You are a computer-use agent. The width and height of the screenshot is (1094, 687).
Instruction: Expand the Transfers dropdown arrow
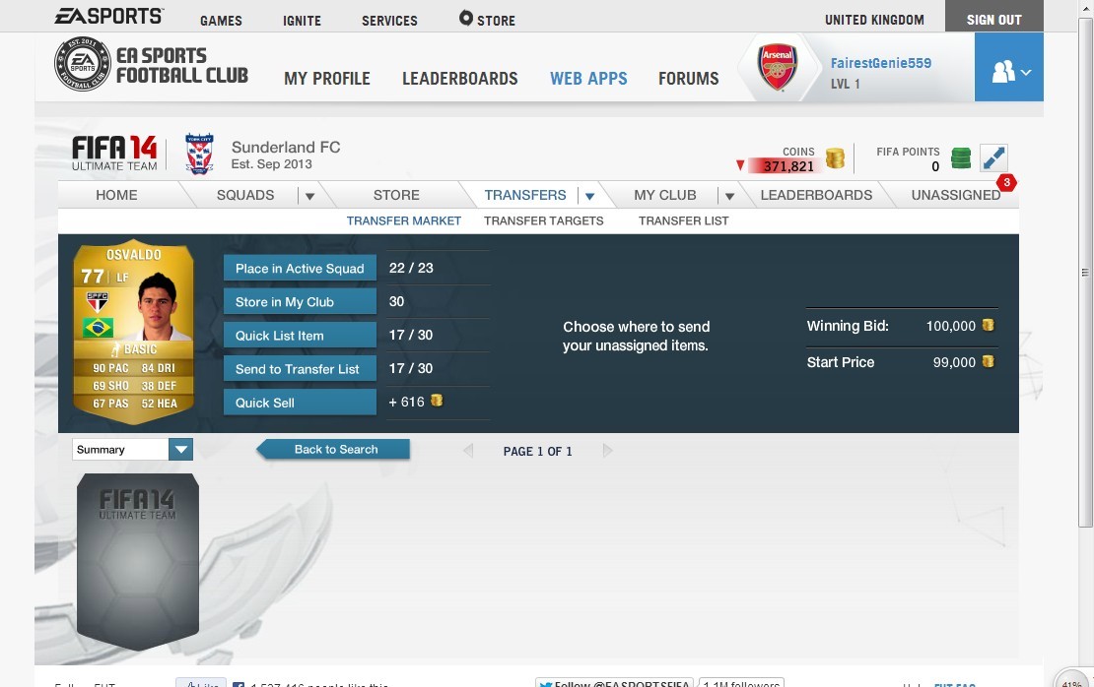pos(589,196)
